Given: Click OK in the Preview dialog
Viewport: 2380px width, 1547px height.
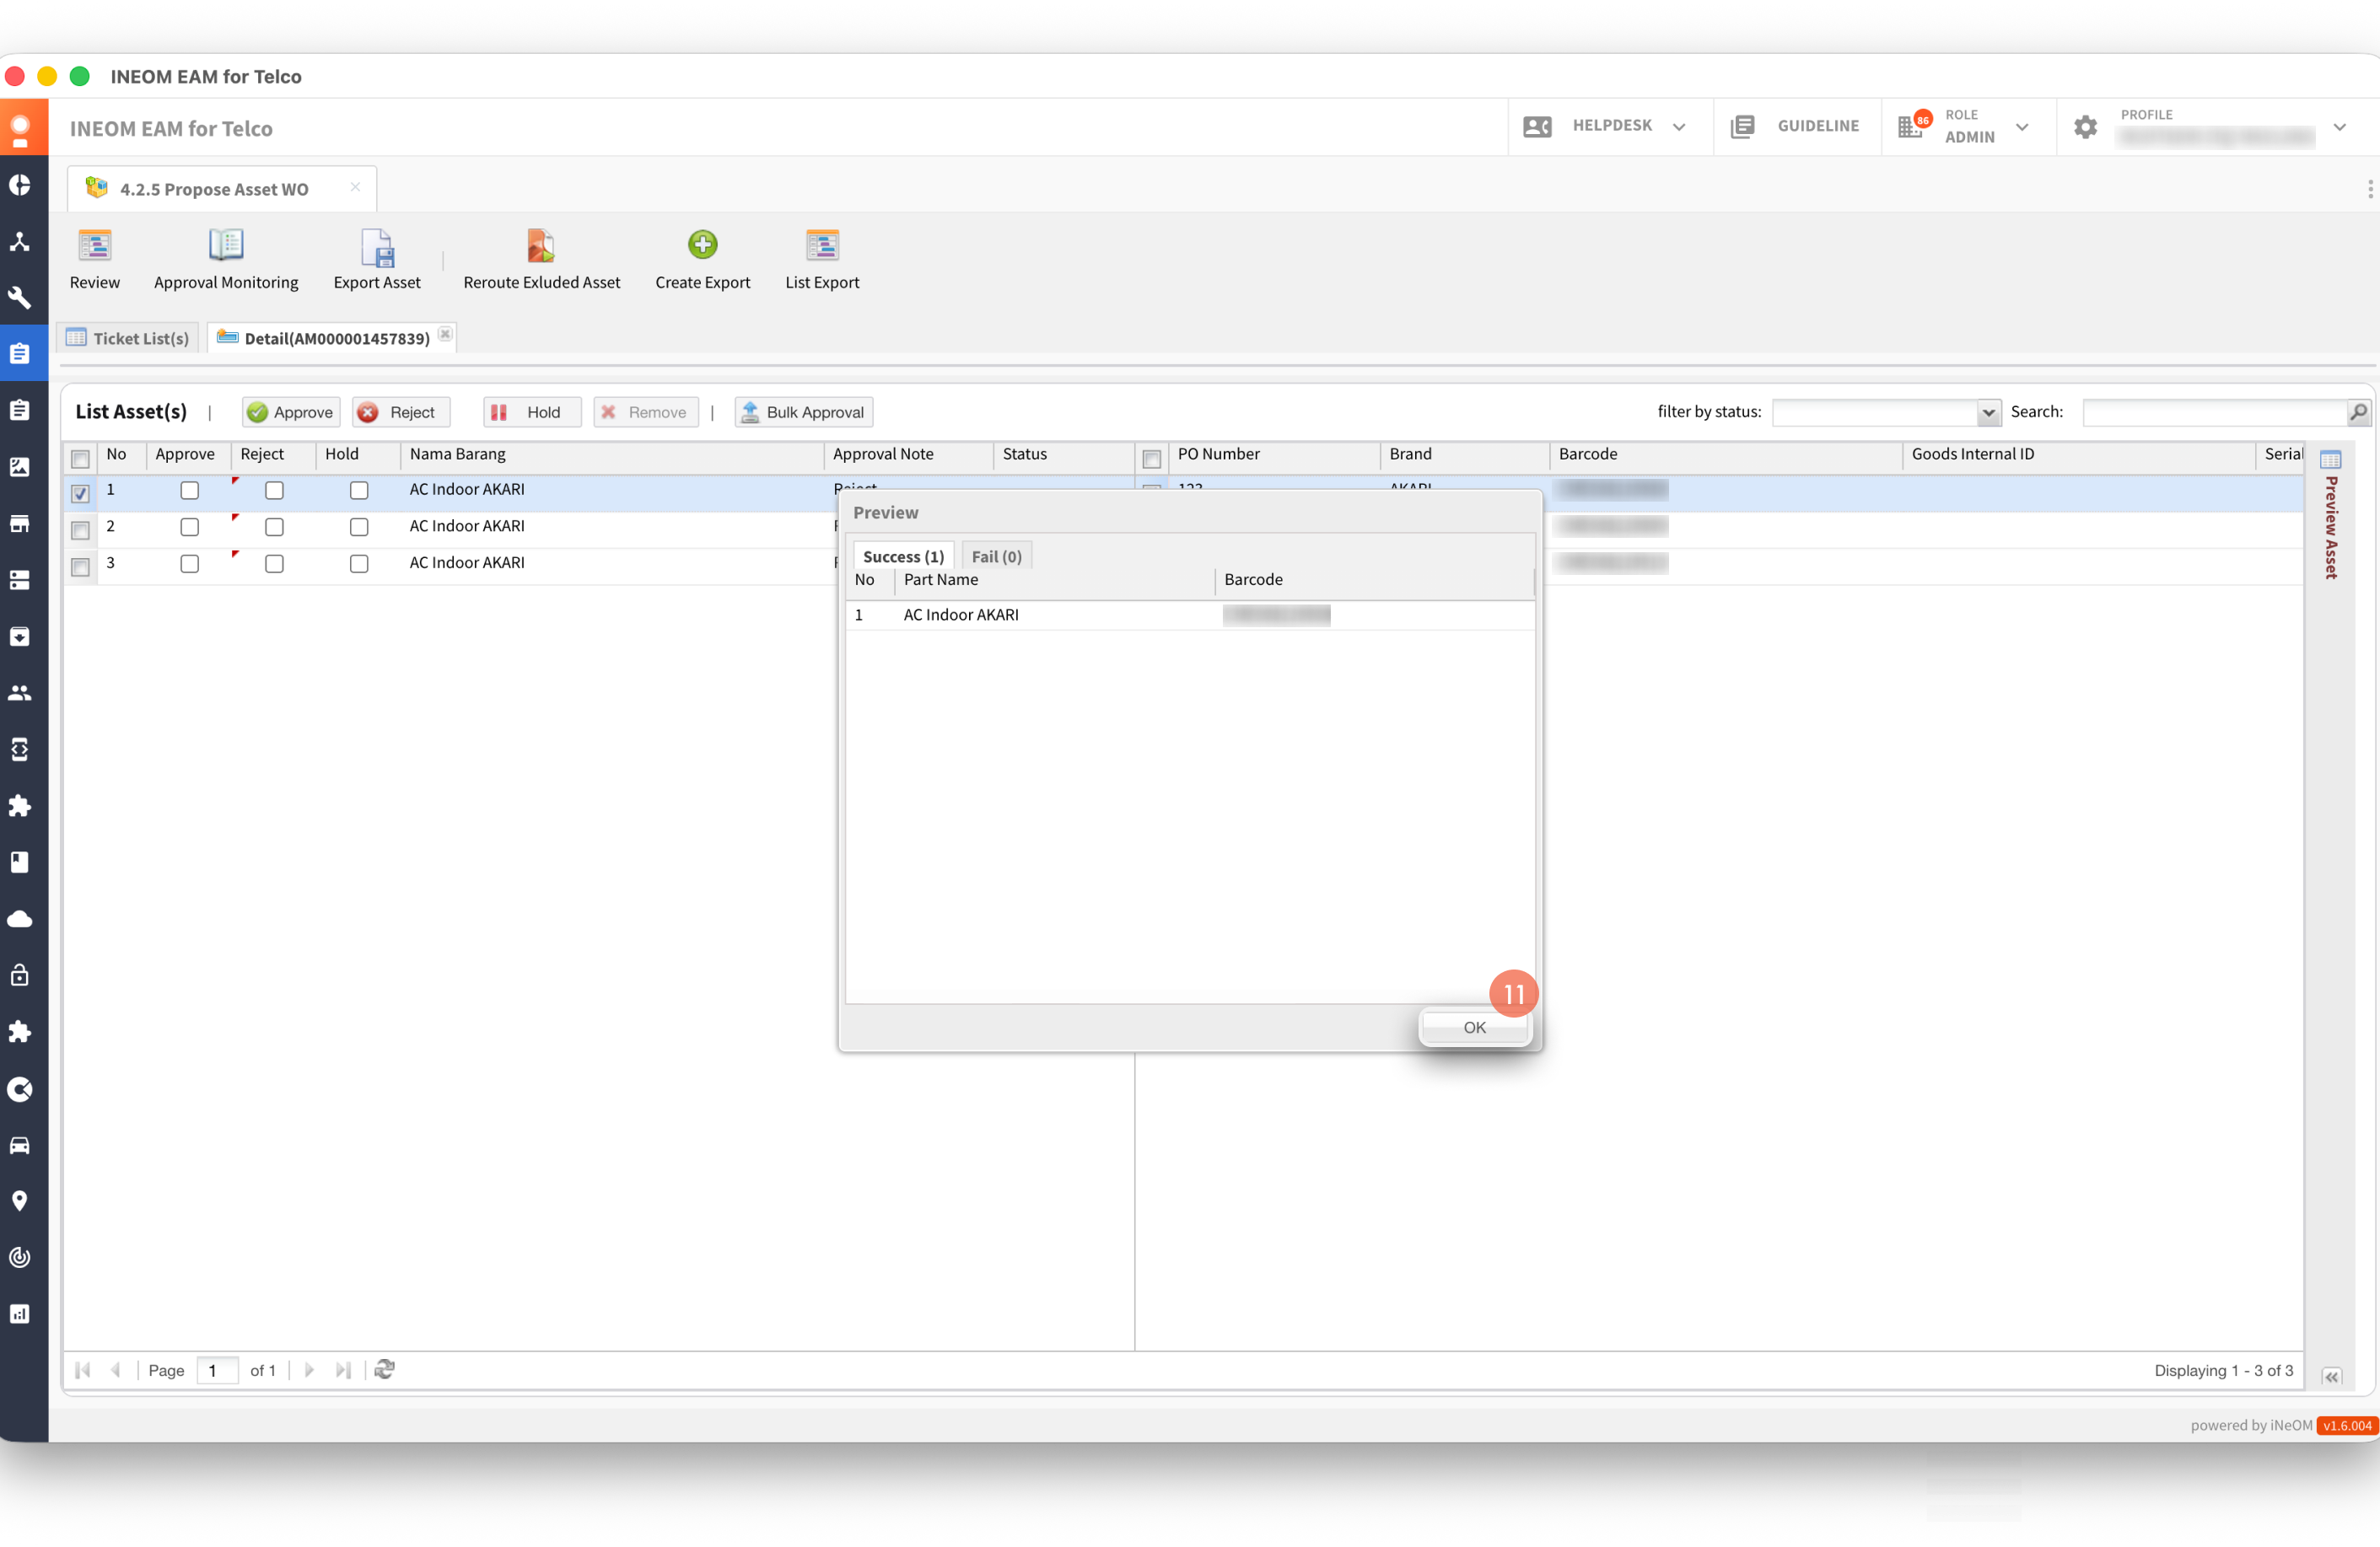Looking at the screenshot, I should tap(1474, 1028).
